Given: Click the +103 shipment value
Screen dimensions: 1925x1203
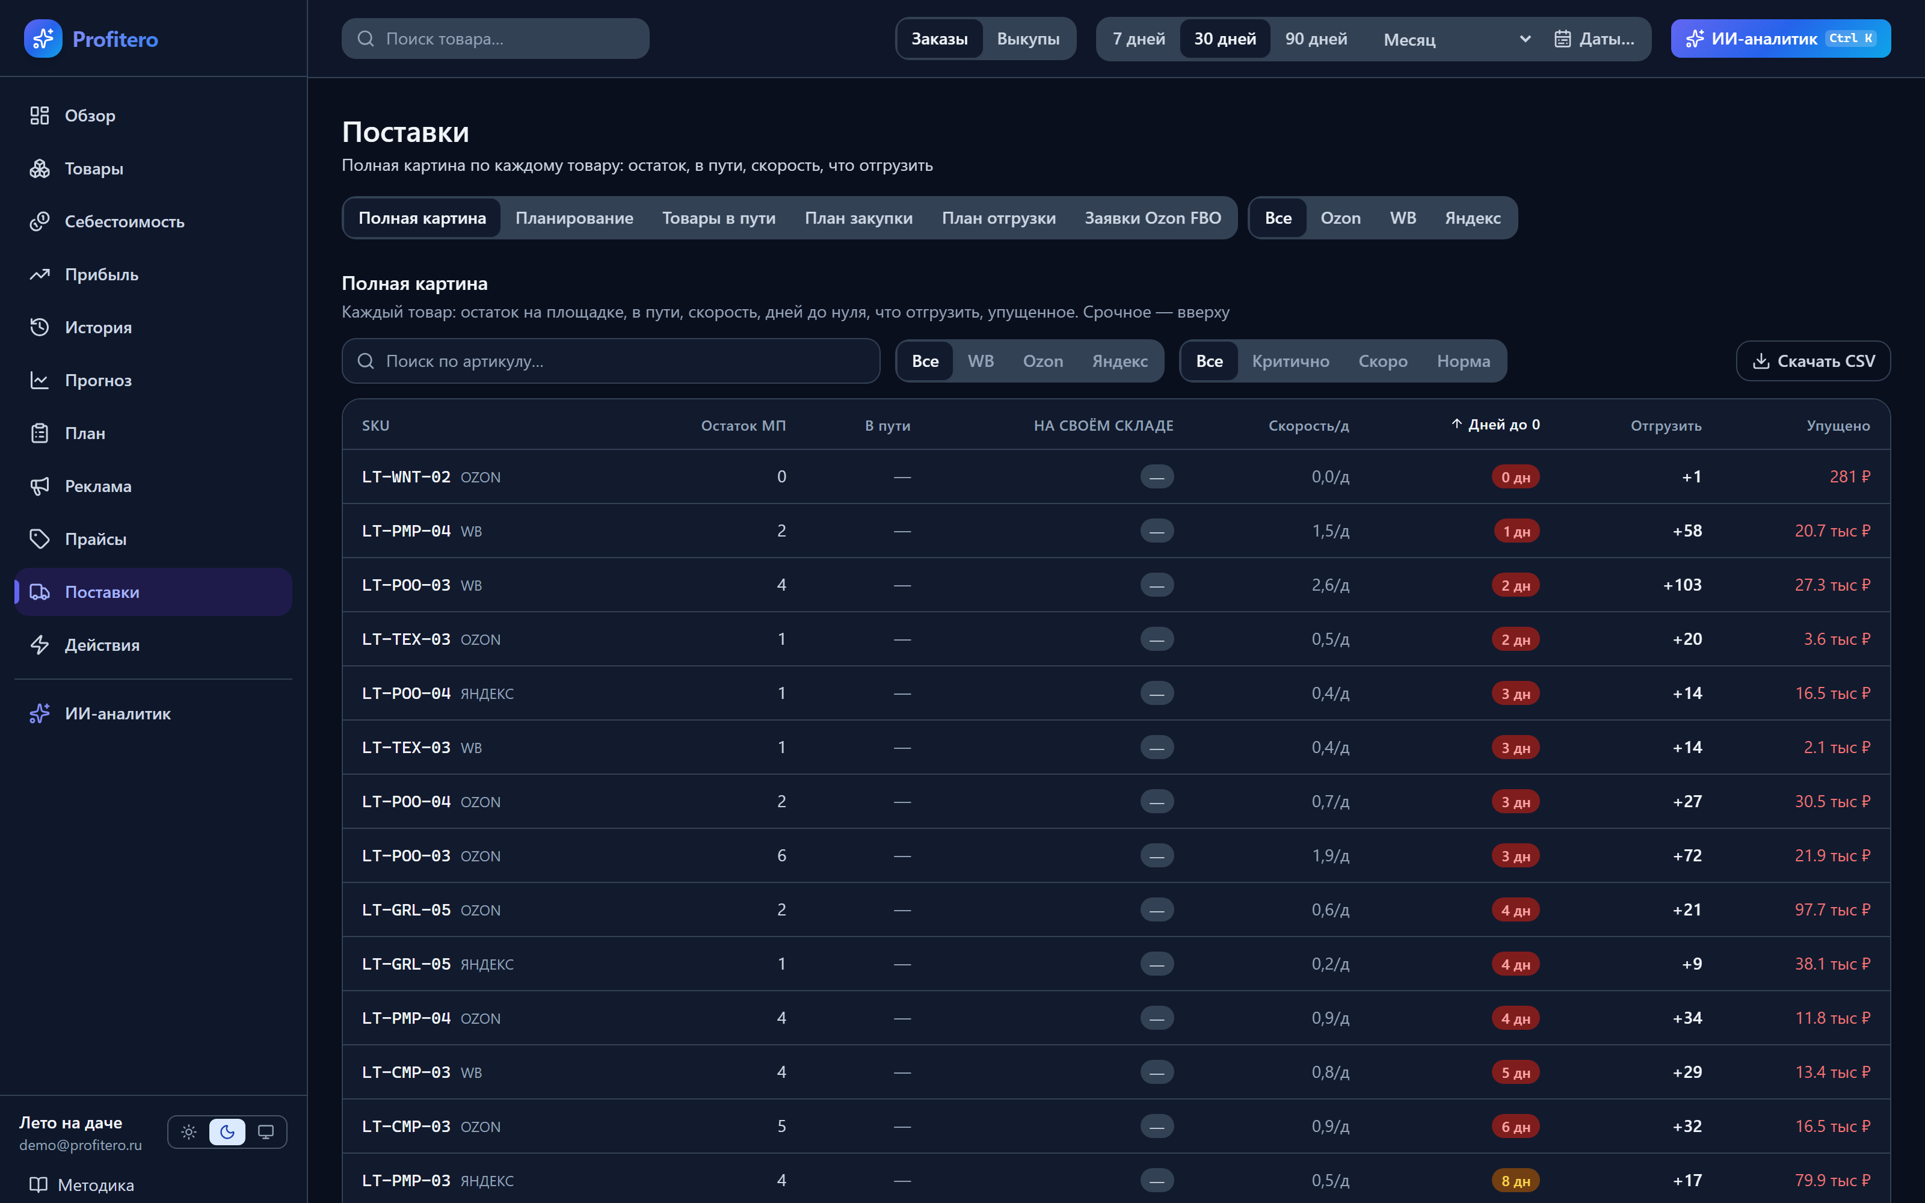Looking at the screenshot, I should click(x=1681, y=585).
